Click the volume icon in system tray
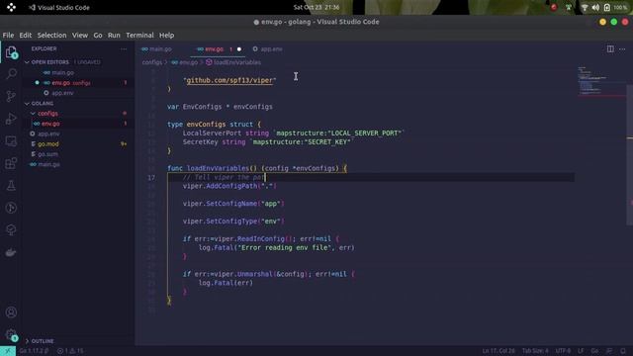This screenshot has height=356, width=633. click(595, 7)
